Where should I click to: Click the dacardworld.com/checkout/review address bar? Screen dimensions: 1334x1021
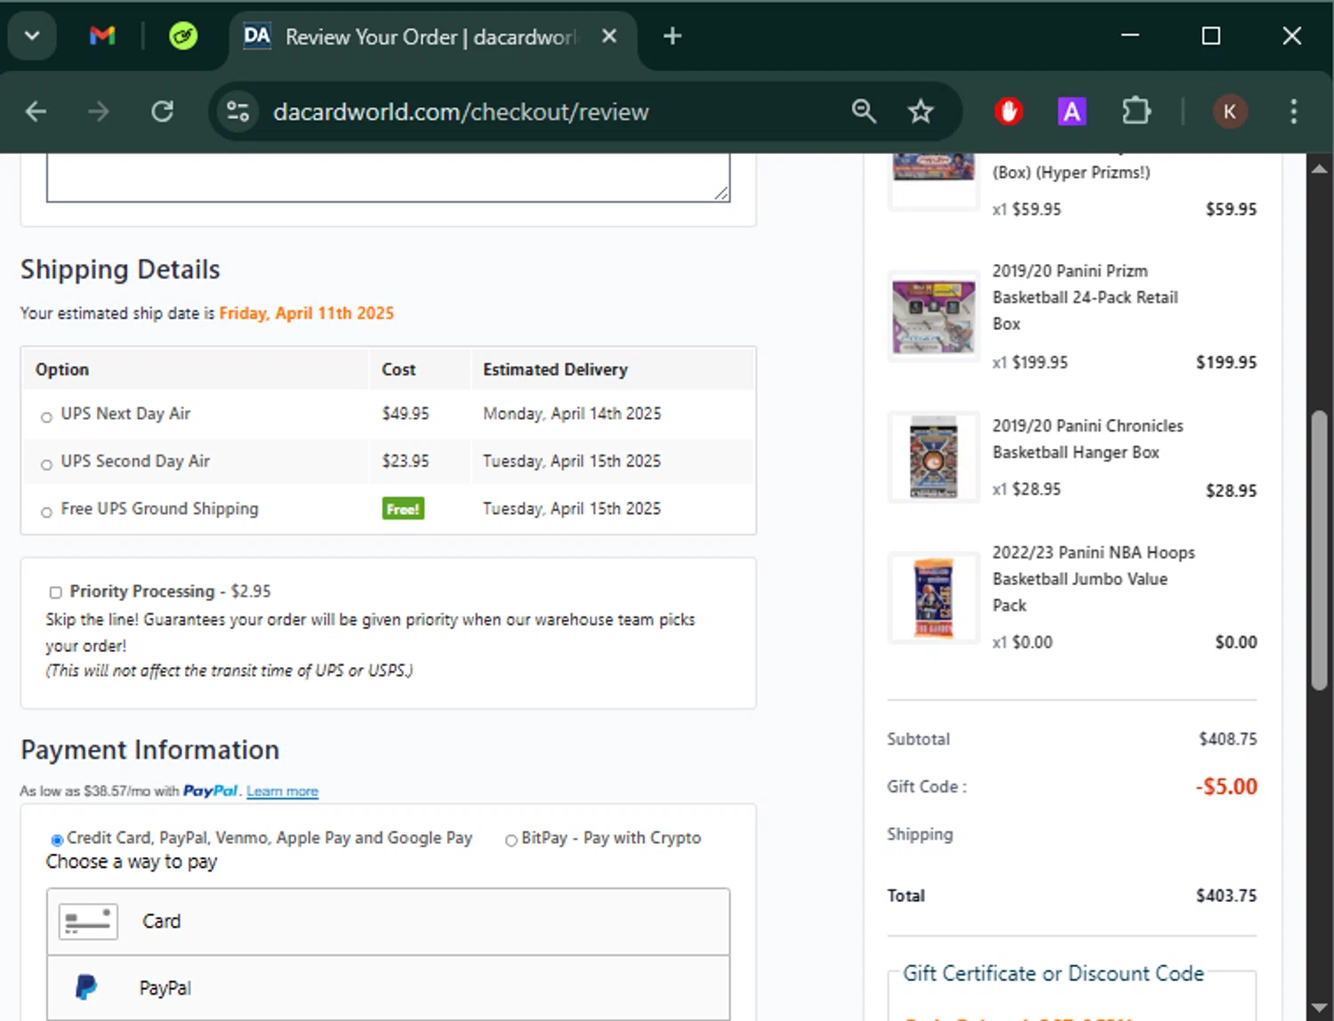point(461,112)
